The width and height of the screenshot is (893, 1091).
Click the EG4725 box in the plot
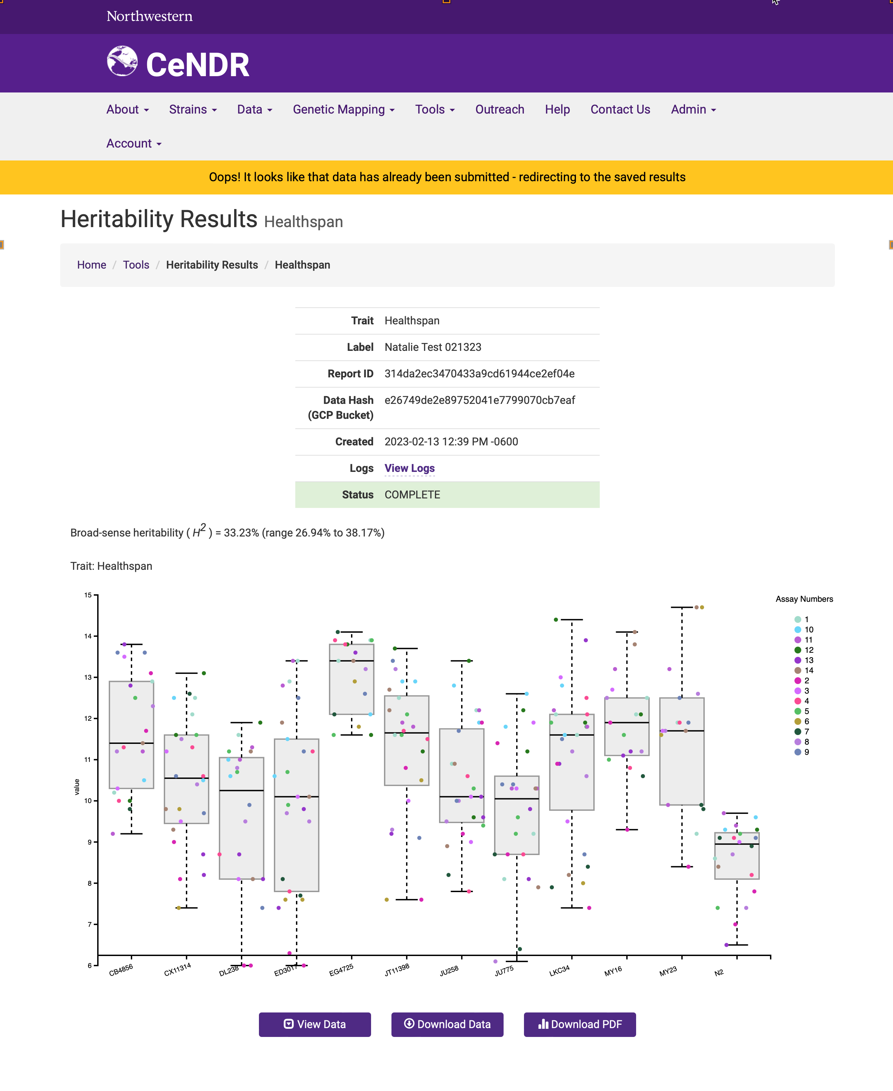[351, 679]
